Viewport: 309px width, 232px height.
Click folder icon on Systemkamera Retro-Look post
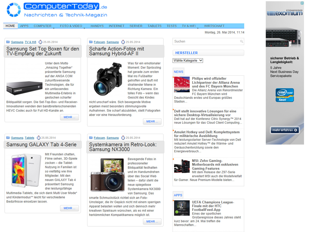click(x=91, y=138)
